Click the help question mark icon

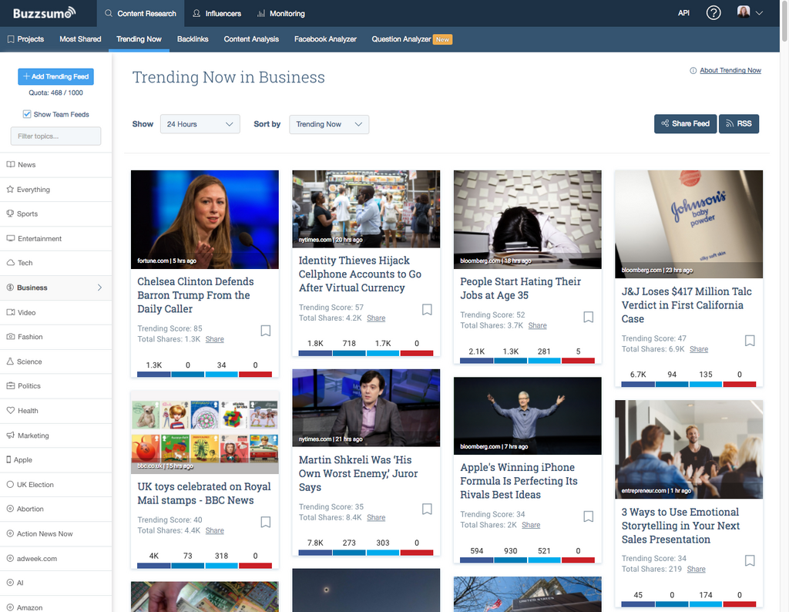(x=713, y=13)
